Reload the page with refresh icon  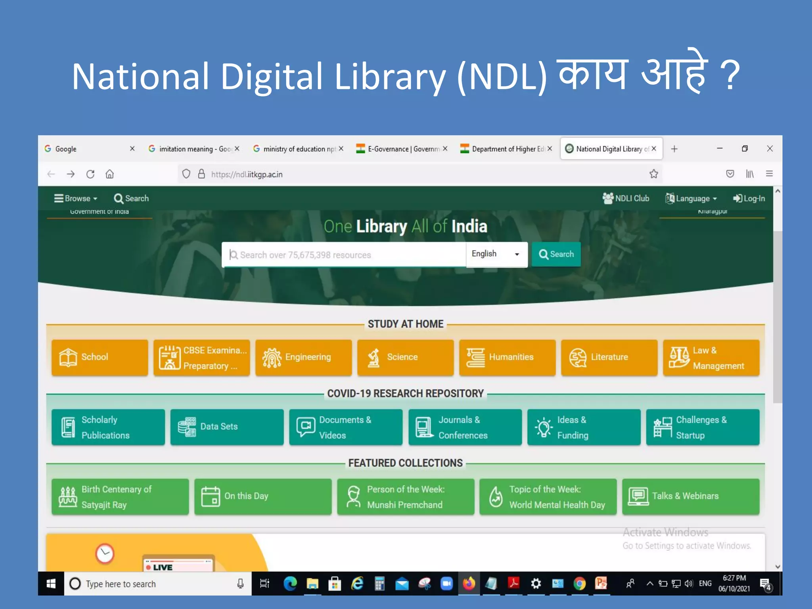[90, 174]
